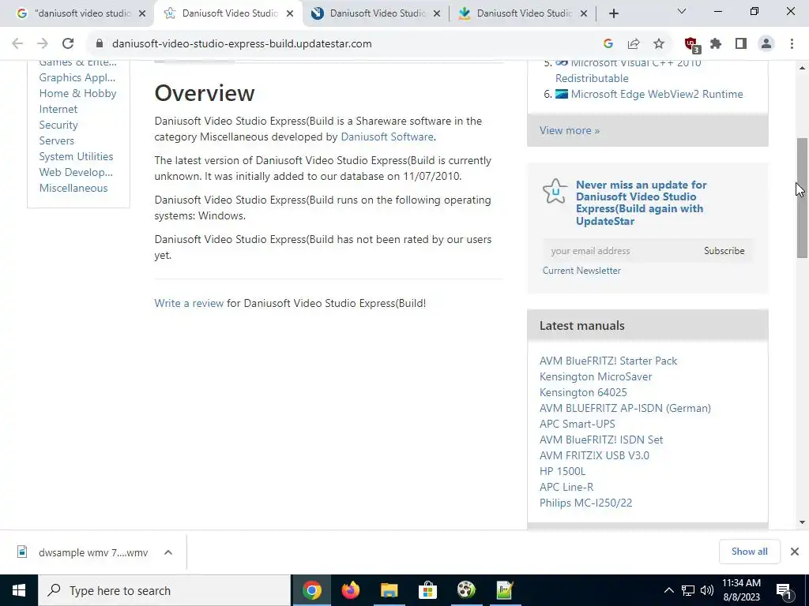Image resolution: width=809 pixels, height=606 pixels.
Task: Click the Subscribe button
Action: point(724,251)
